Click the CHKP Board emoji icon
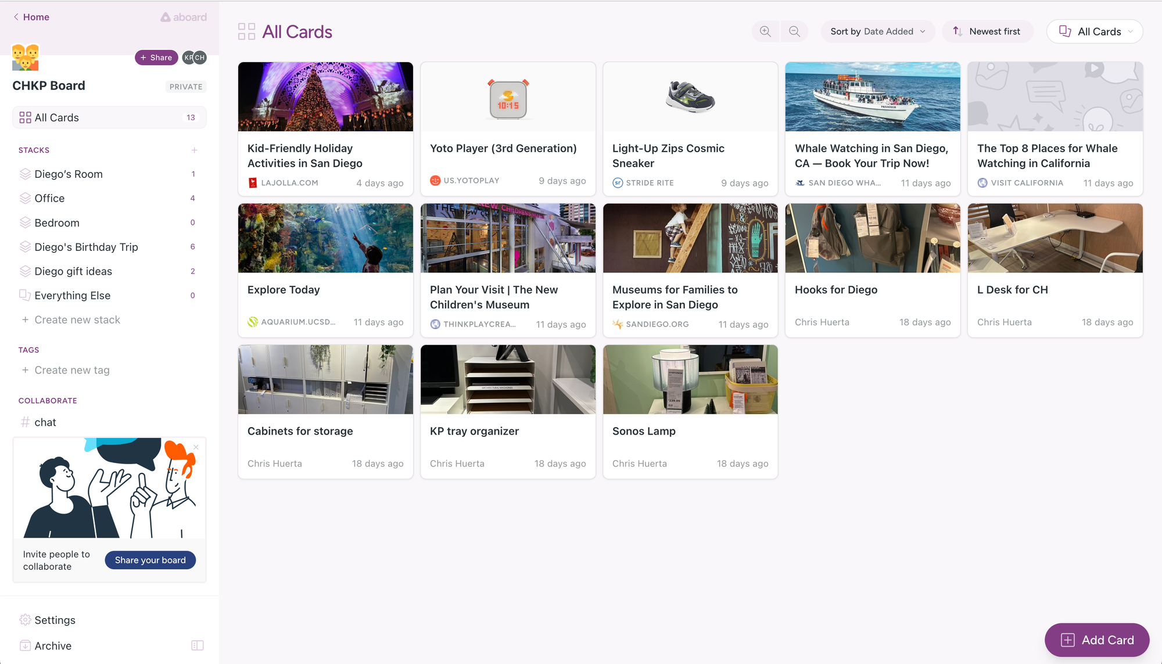1162x664 pixels. [x=25, y=57]
